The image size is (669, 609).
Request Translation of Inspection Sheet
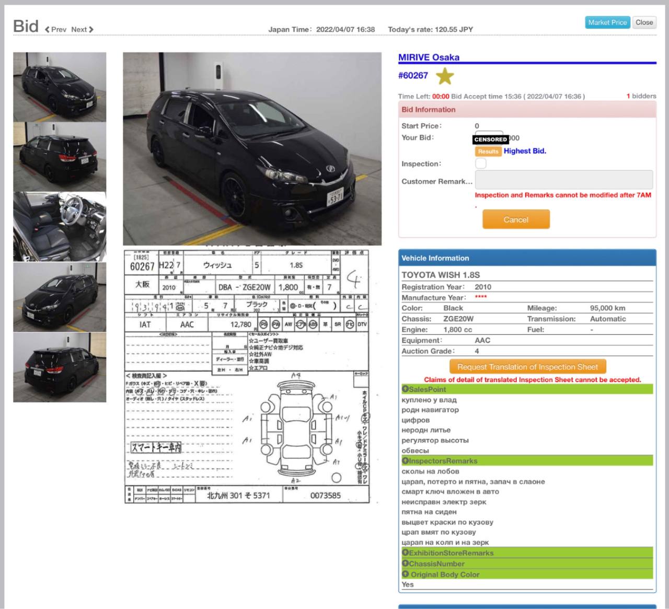(527, 367)
